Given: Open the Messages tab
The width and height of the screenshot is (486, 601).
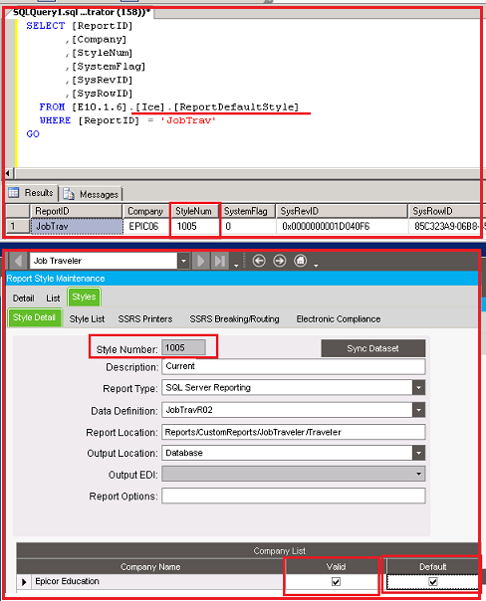Looking at the screenshot, I should pos(92,194).
